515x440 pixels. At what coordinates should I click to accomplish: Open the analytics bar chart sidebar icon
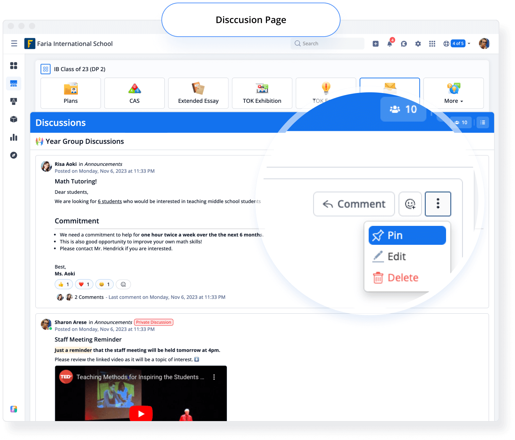(x=13, y=137)
